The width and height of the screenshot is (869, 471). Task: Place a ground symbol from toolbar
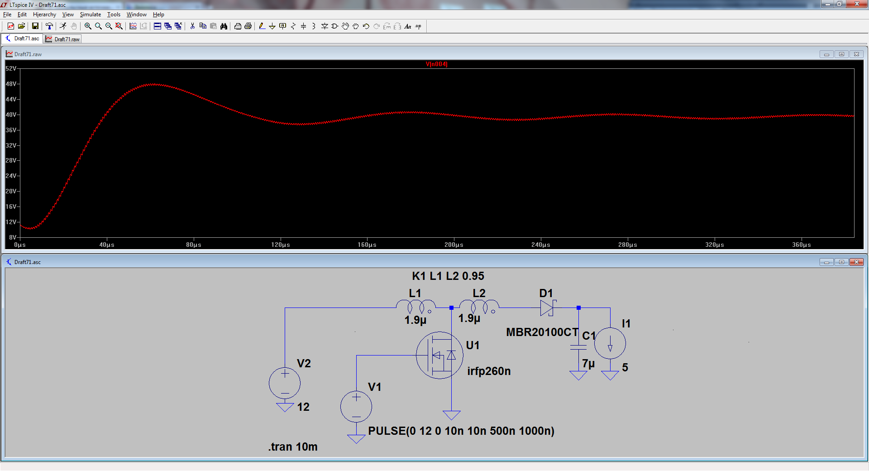coord(272,26)
